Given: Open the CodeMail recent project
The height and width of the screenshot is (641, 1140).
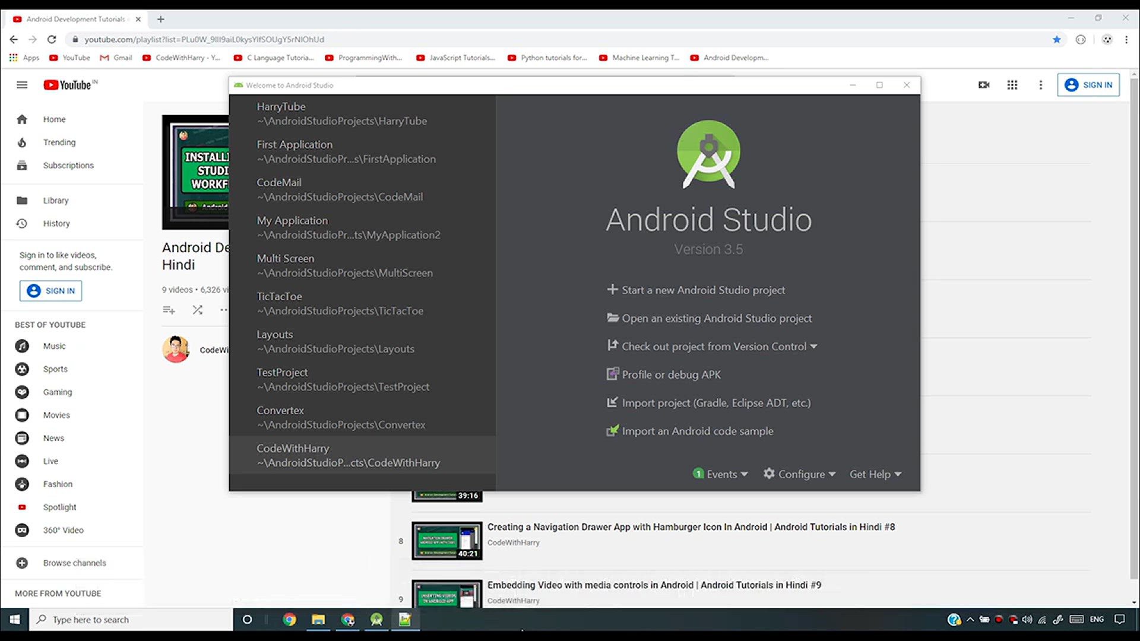Looking at the screenshot, I should pos(362,189).
